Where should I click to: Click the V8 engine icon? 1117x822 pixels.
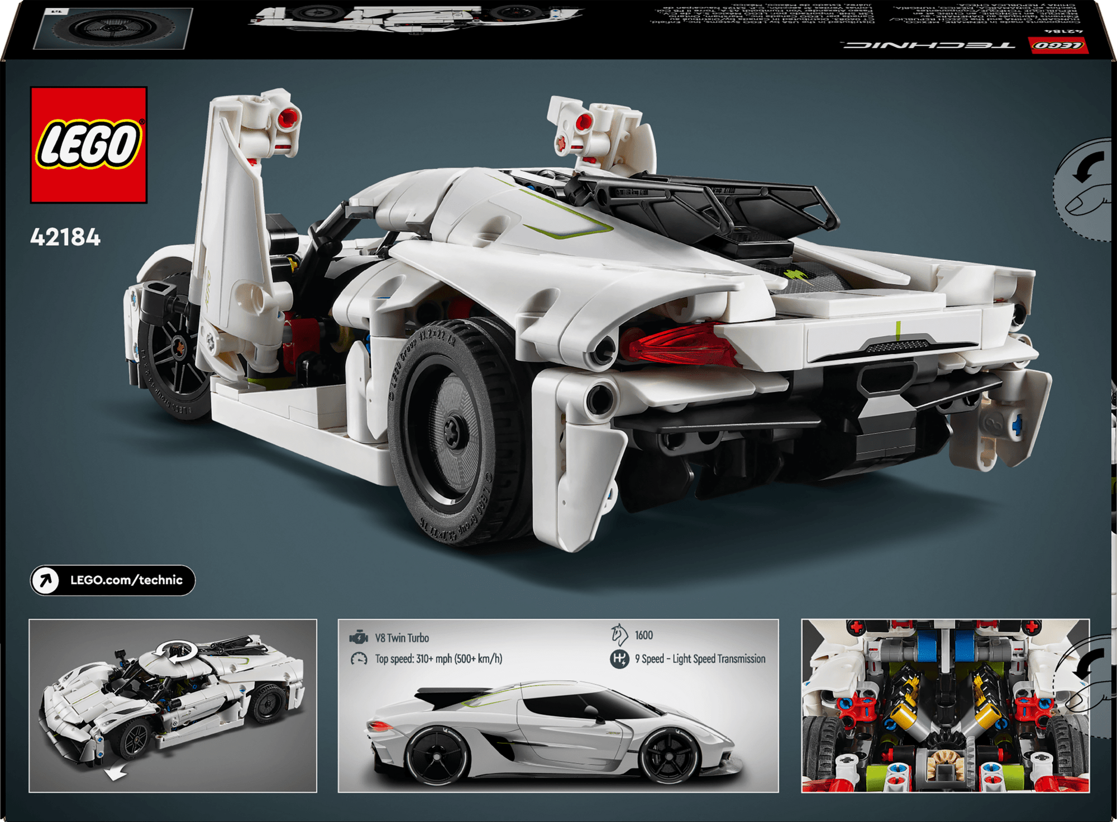point(359,637)
